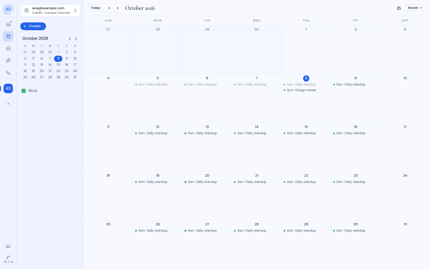Open the October 12 Daily standup event
Image resolution: width=430 pixels, height=269 pixels.
click(157, 133)
